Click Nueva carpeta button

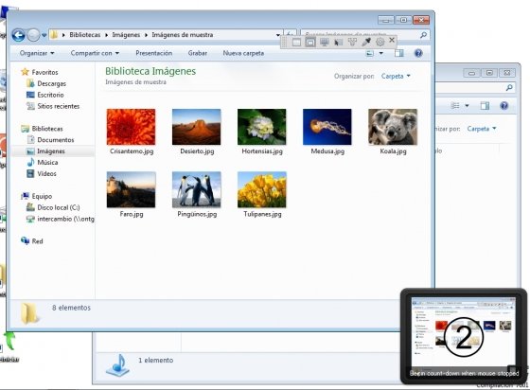coord(243,53)
